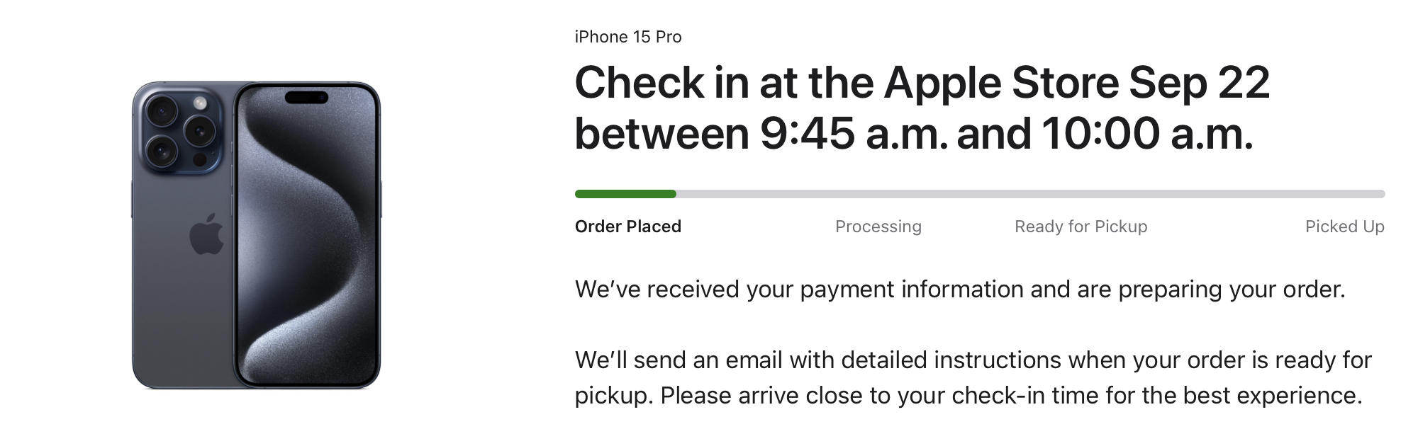Click the camera flash on the phone back
Screen dimensions: 1418x446
(200, 103)
